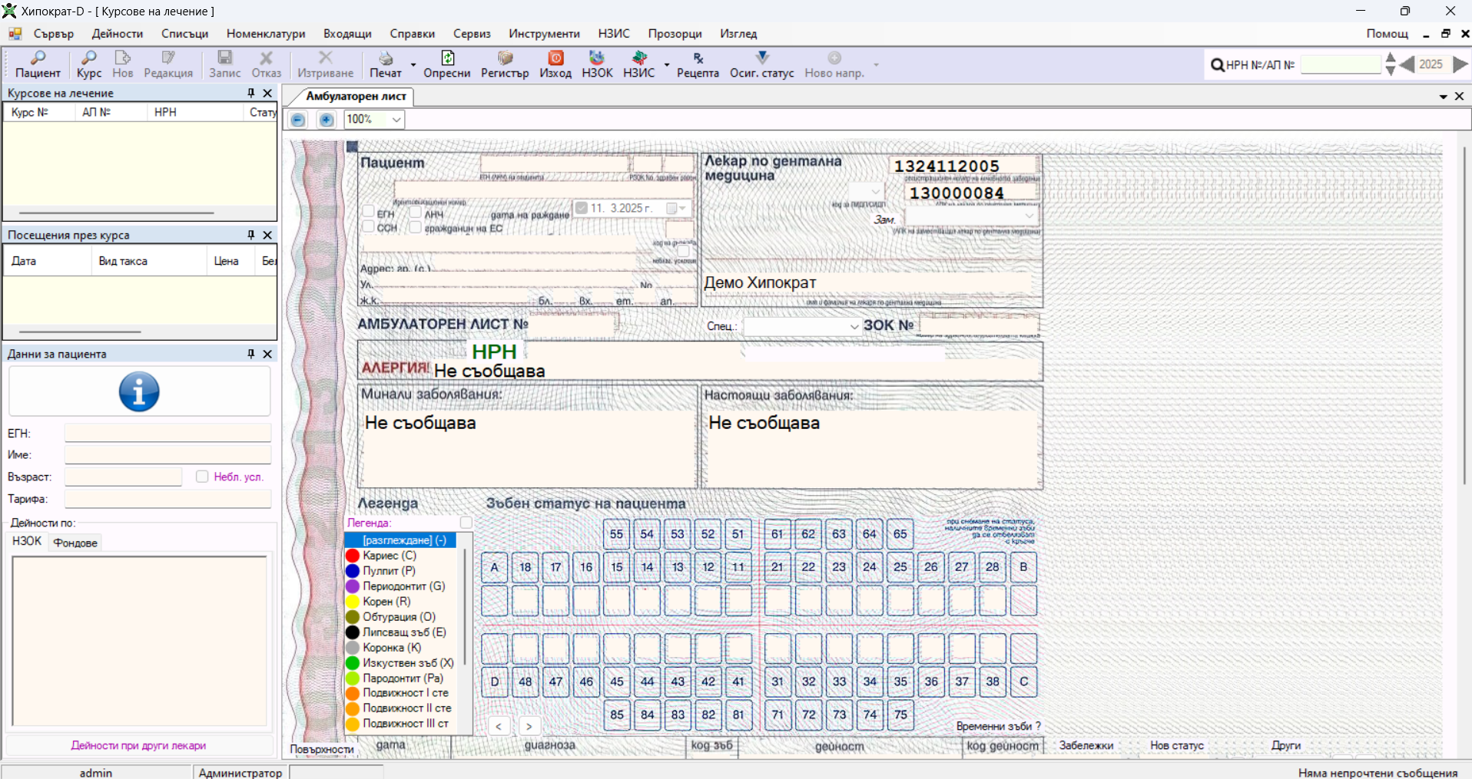The image size is (1472, 779).
Task: Close the Данни за пациента panel
Action: click(267, 354)
